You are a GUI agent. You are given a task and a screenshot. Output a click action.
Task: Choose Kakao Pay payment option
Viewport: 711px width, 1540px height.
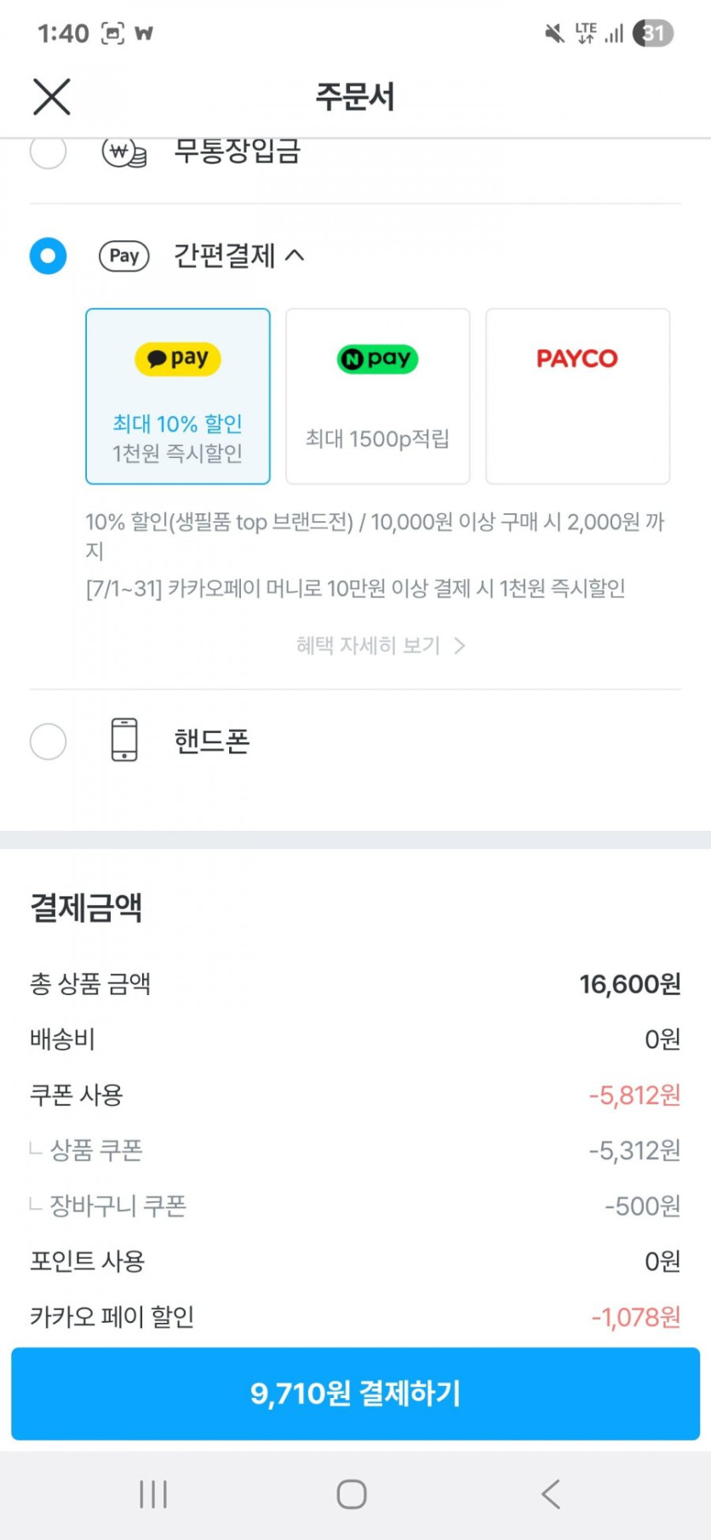point(178,396)
